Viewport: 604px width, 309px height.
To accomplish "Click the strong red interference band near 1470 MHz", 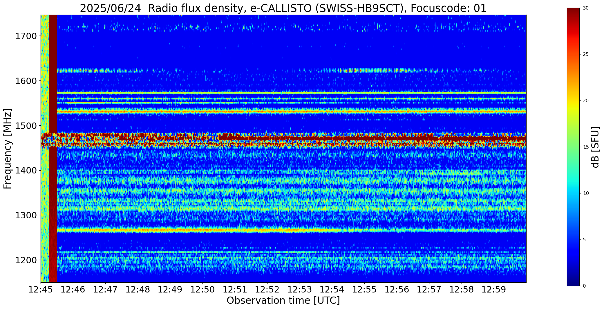I will [x=283, y=139].
